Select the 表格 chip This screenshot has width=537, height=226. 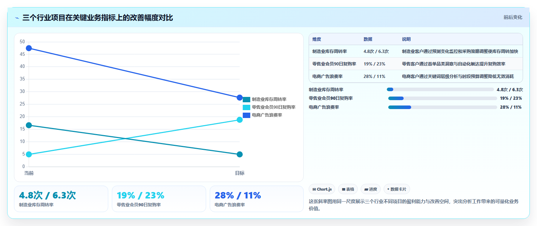coord(348,189)
